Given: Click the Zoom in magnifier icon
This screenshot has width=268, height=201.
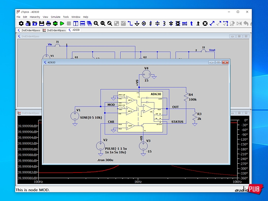Looking at the screenshot, I should tap(96, 23).
